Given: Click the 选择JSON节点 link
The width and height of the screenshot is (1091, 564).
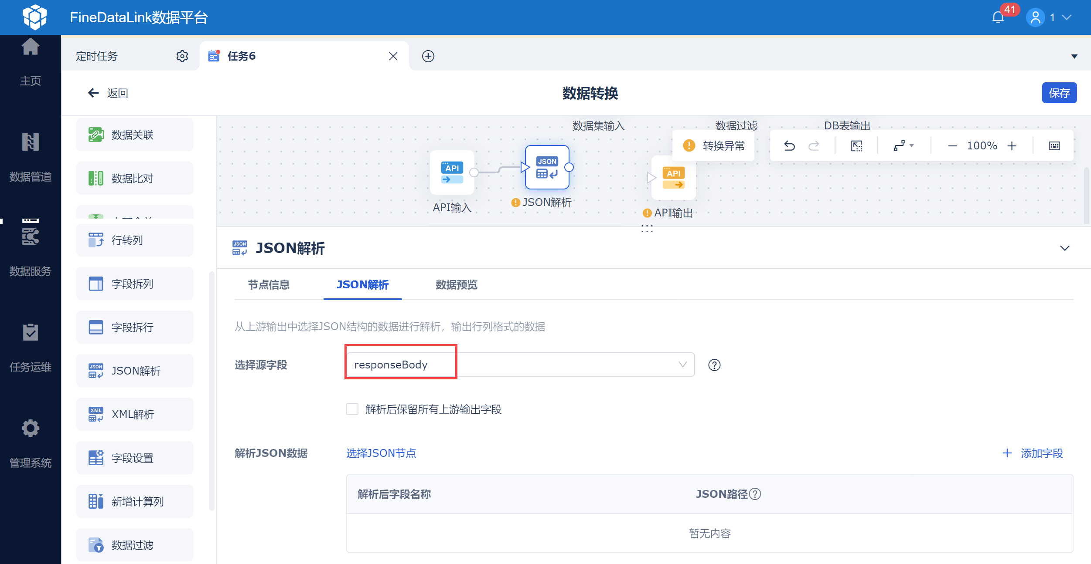Looking at the screenshot, I should click(381, 453).
